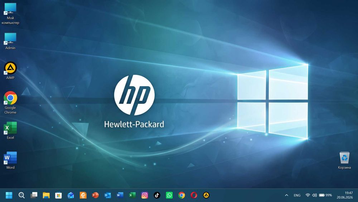Switch the ENG input language

click(297, 195)
